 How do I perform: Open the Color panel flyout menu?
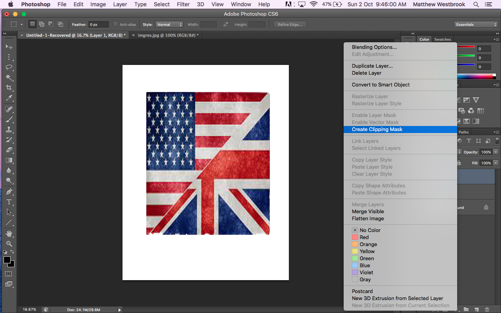click(496, 40)
